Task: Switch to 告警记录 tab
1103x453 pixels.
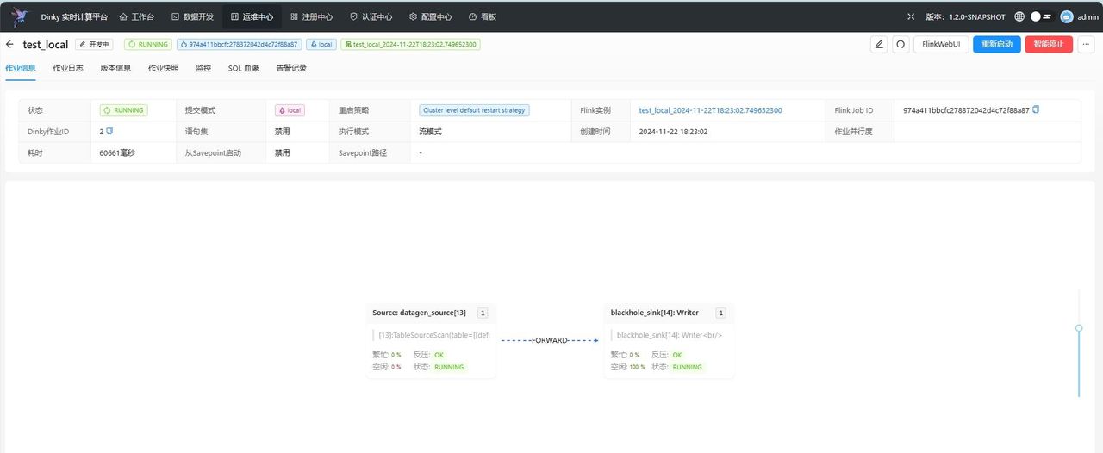Action: click(x=291, y=67)
